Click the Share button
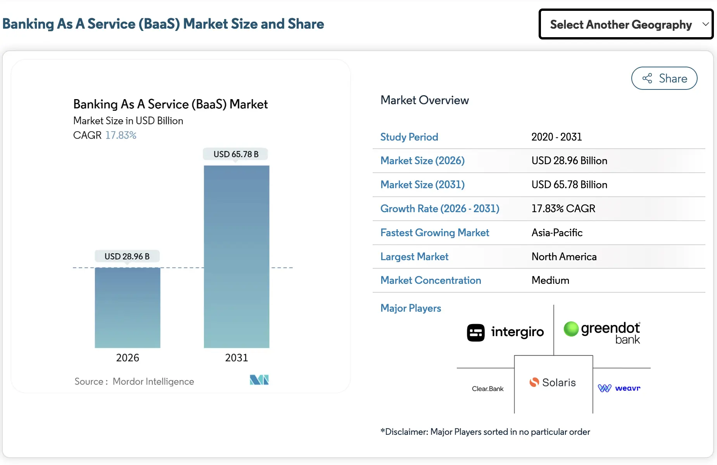 (664, 78)
